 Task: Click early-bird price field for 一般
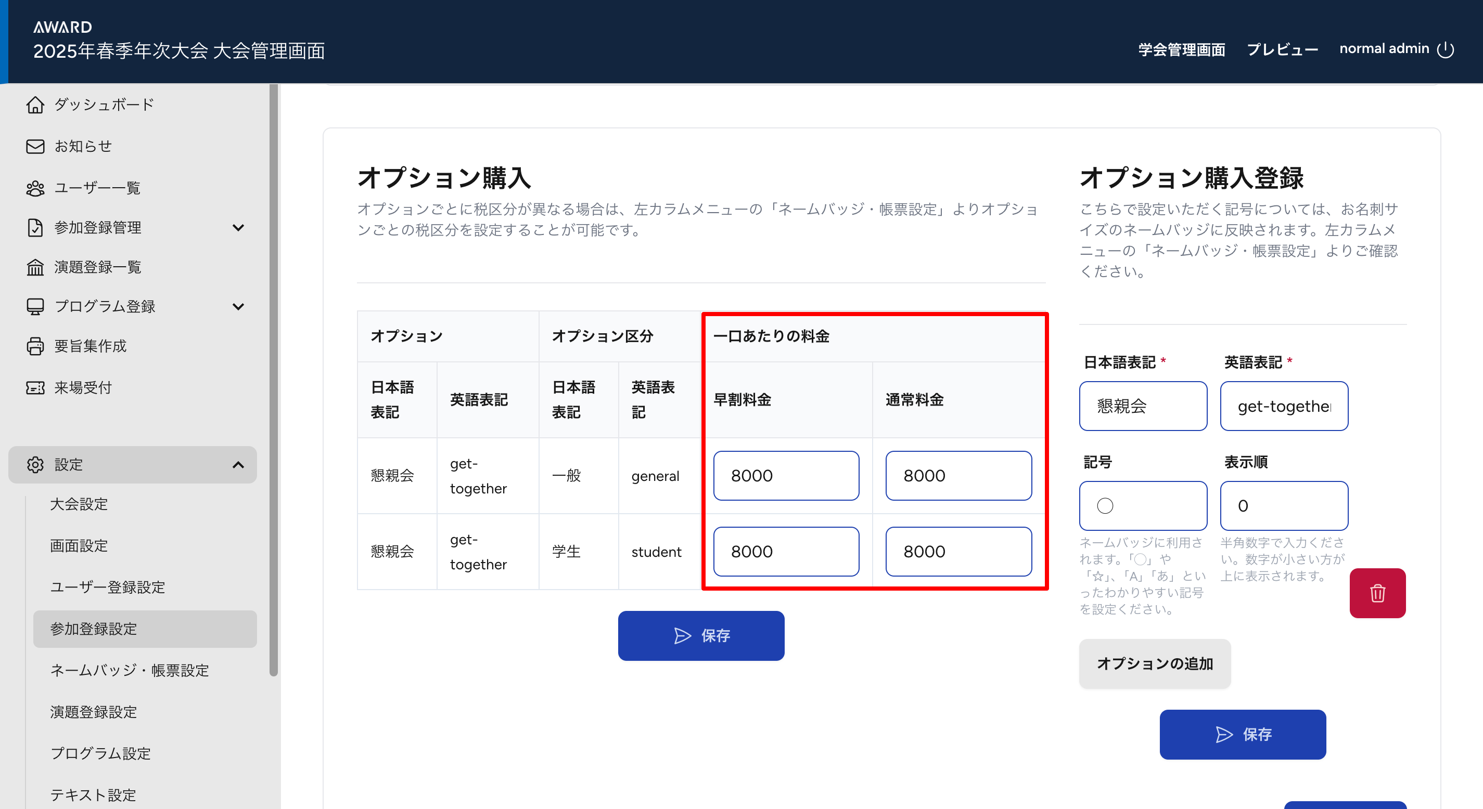click(x=786, y=476)
